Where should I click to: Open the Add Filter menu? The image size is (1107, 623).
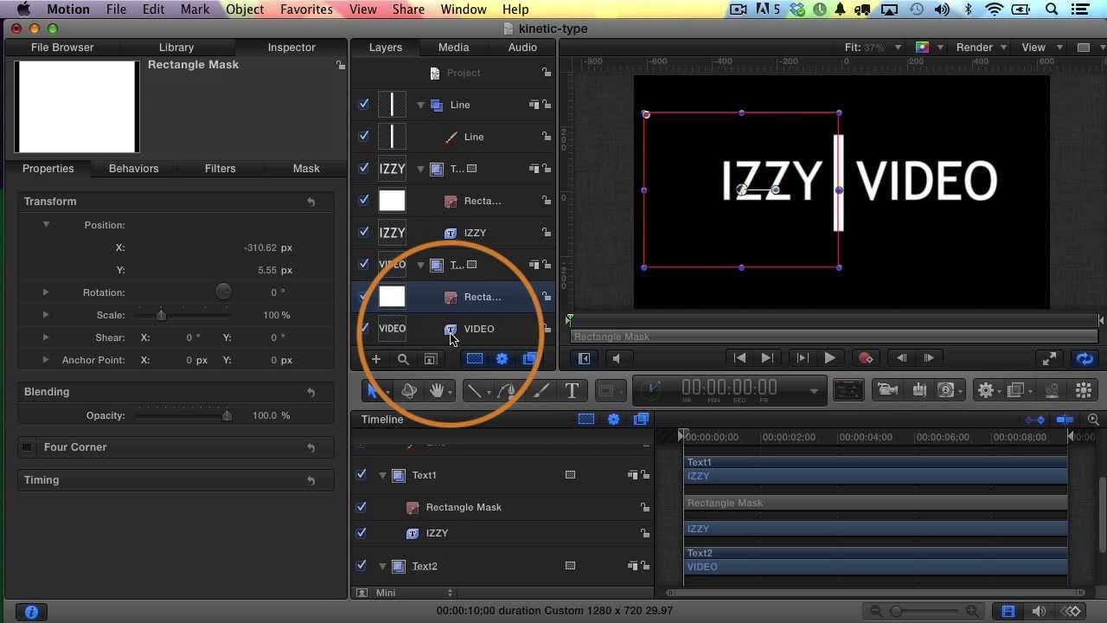[x=1016, y=390]
